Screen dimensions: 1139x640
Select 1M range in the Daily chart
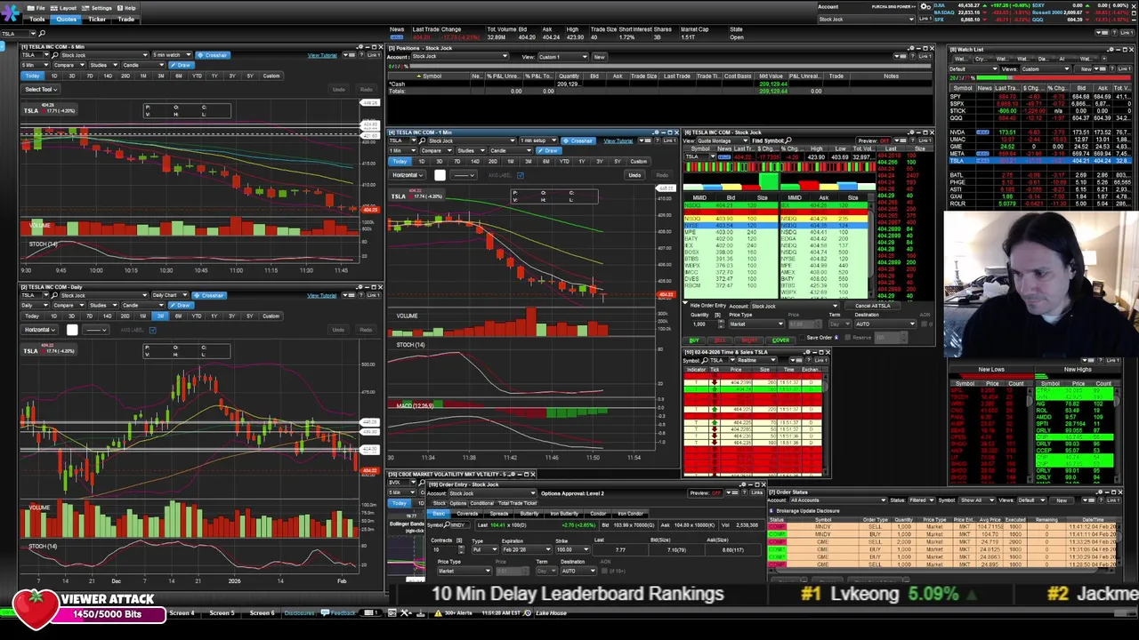pyautogui.click(x=142, y=316)
